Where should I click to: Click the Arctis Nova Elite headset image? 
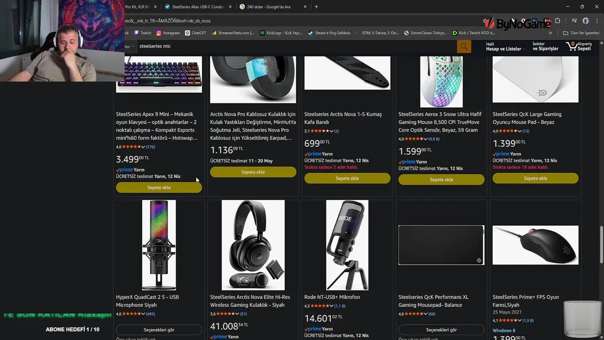click(x=253, y=245)
